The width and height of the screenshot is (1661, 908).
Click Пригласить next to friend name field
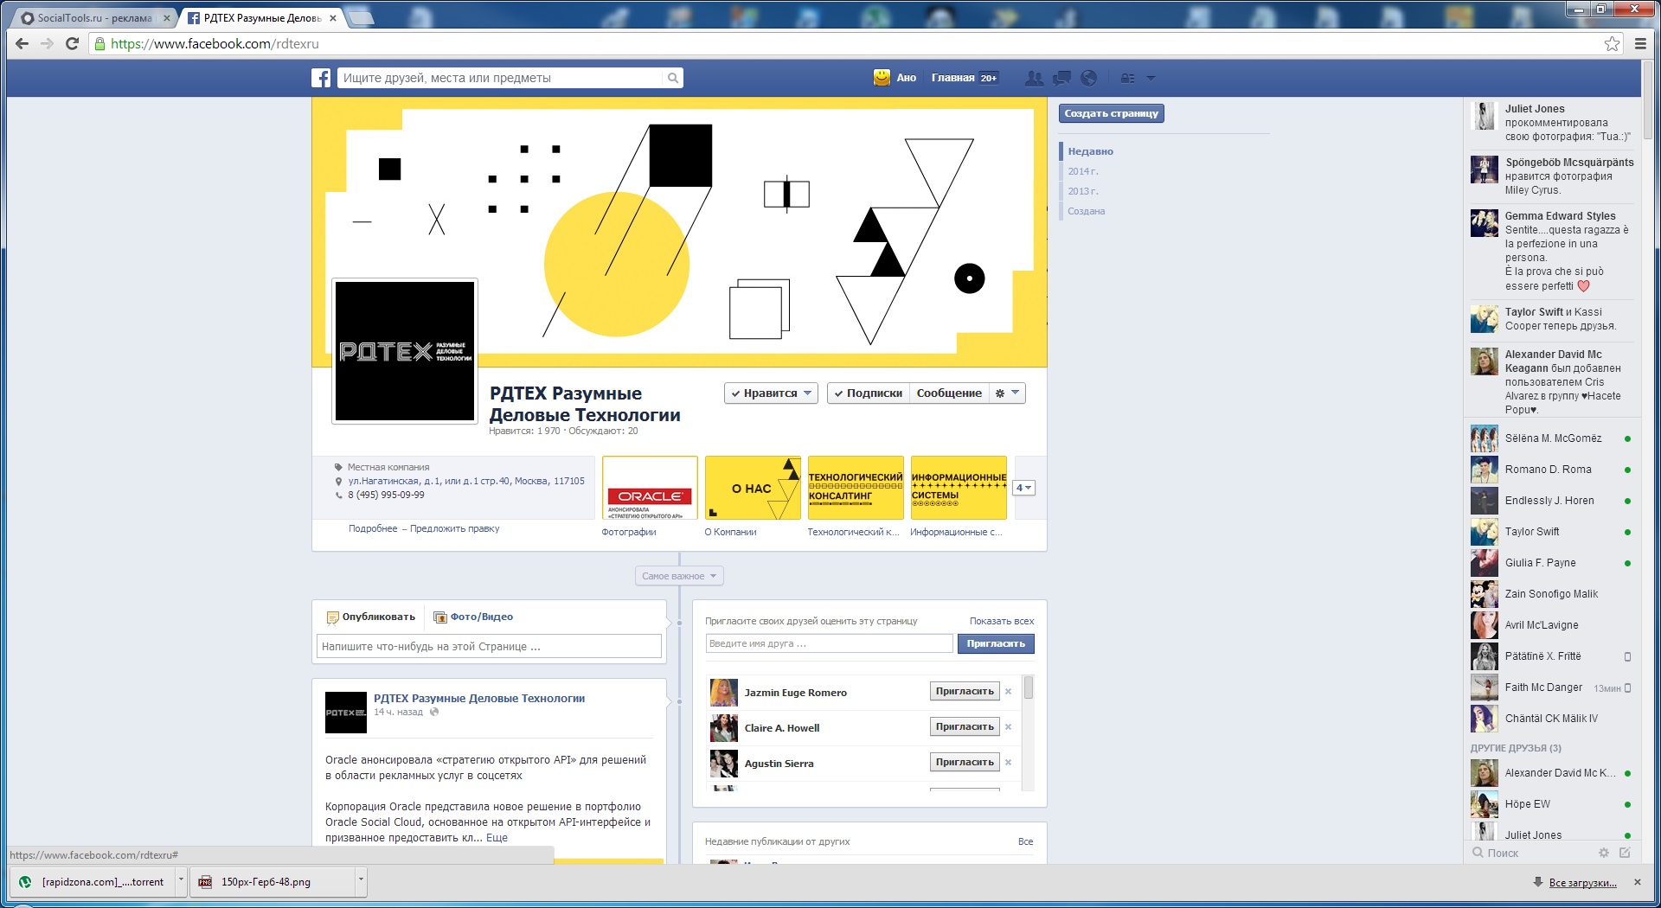coord(996,643)
